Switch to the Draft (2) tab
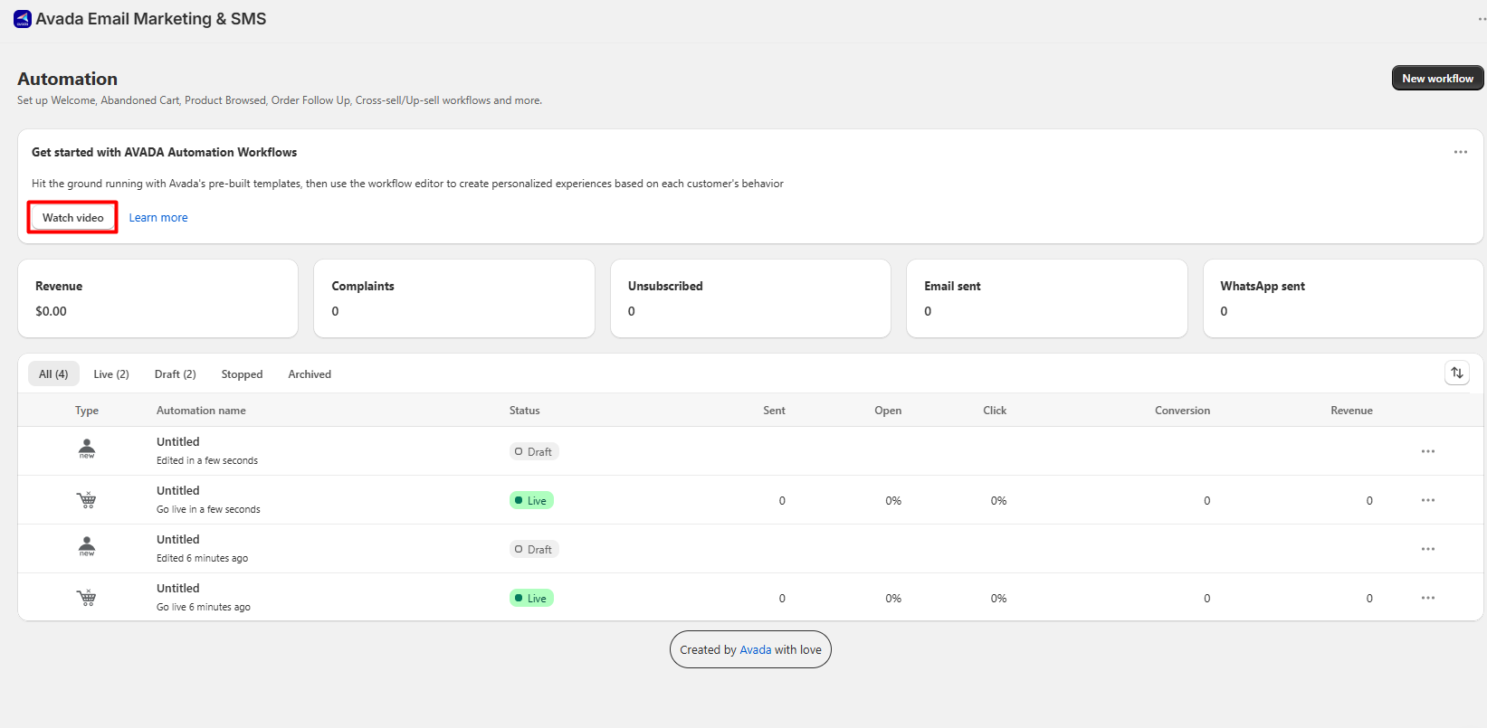Viewport: 1487px width, 728px height. pyautogui.click(x=176, y=373)
